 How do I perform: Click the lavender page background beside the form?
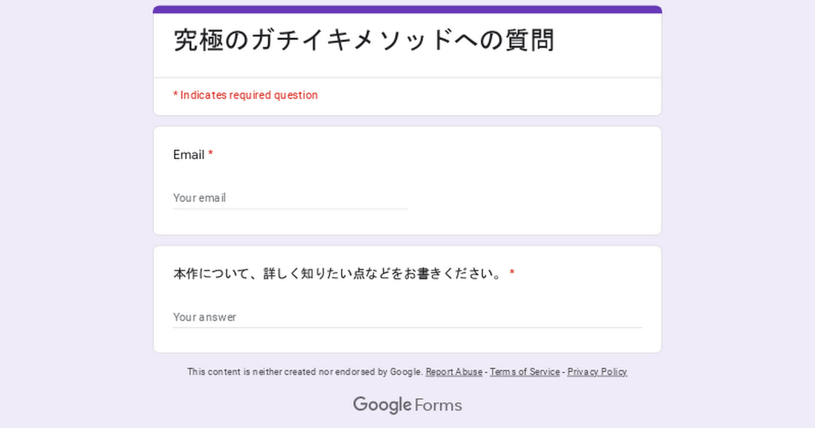coord(75,204)
